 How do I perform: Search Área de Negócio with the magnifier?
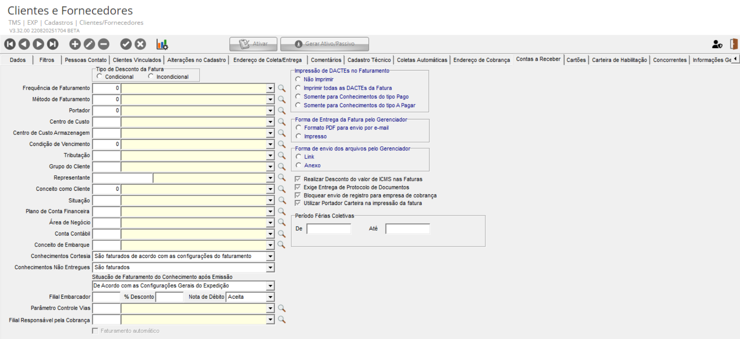tap(282, 222)
